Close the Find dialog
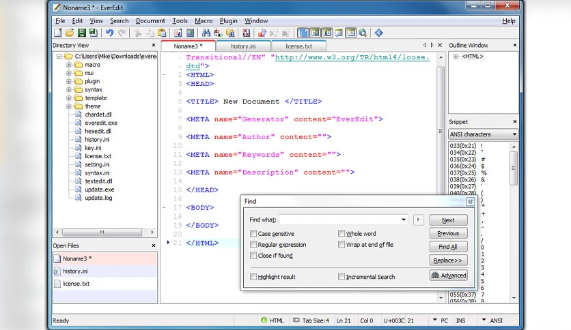The height and width of the screenshot is (330, 571). point(470,201)
